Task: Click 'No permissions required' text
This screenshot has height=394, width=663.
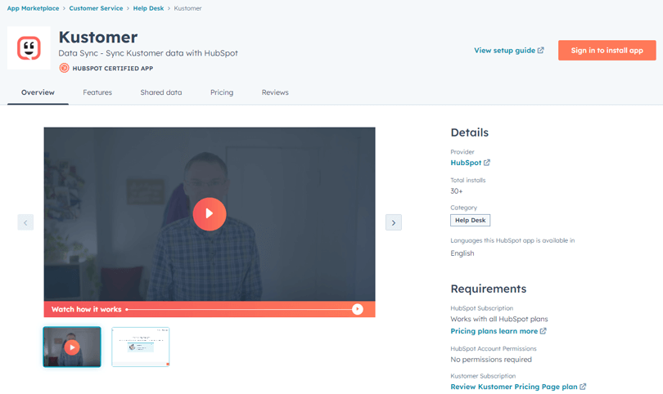Action: pyautogui.click(x=491, y=360)
